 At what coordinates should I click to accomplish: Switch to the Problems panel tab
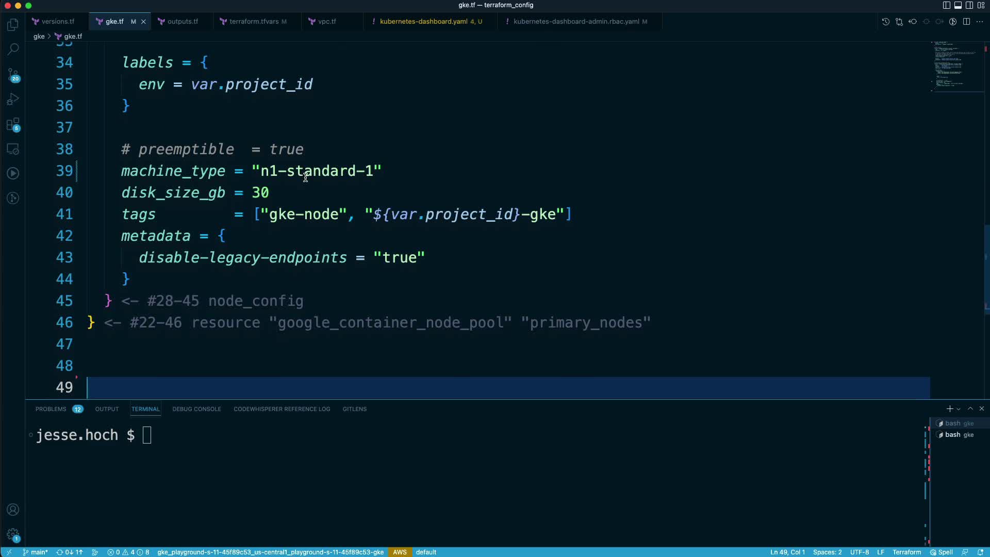tap(51, 409)
